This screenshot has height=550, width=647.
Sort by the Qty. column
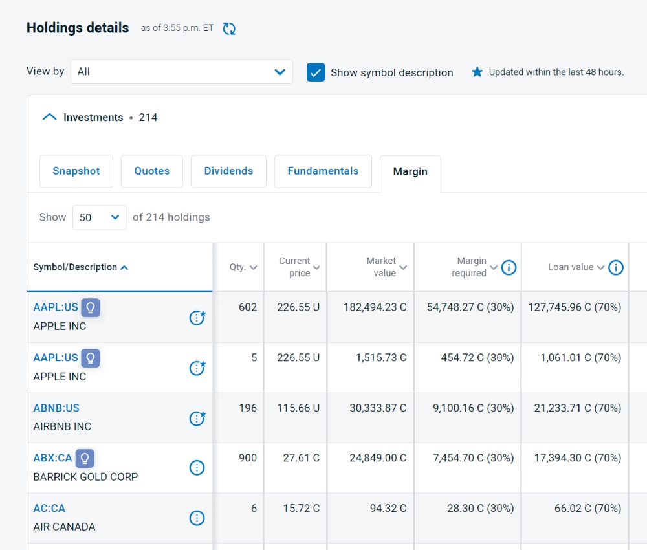243,267
